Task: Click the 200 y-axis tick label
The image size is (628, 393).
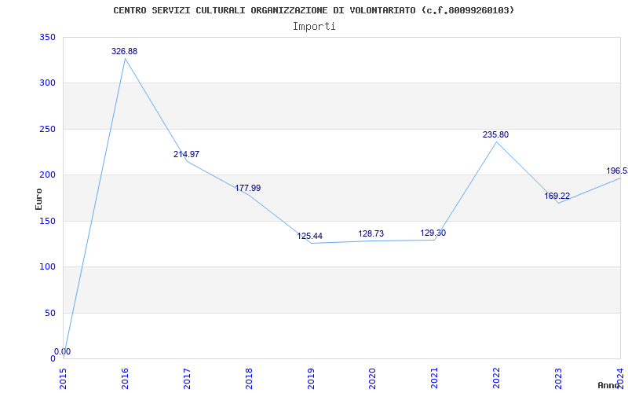Action: [47, 174]
